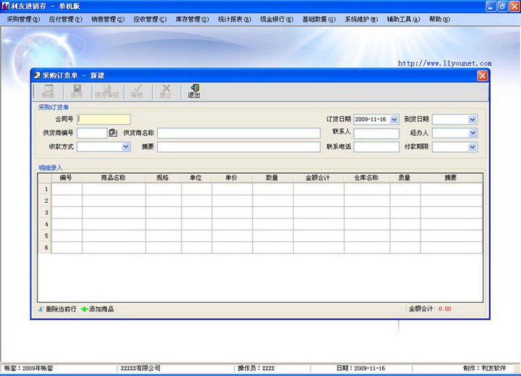
Task: Open the 基础数据 menu
Action: pos(318,20)
